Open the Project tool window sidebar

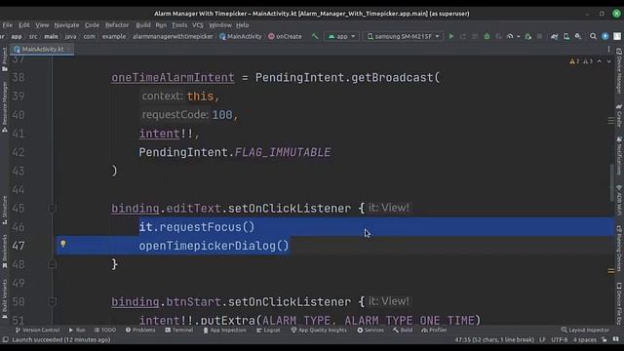(4, 58)
